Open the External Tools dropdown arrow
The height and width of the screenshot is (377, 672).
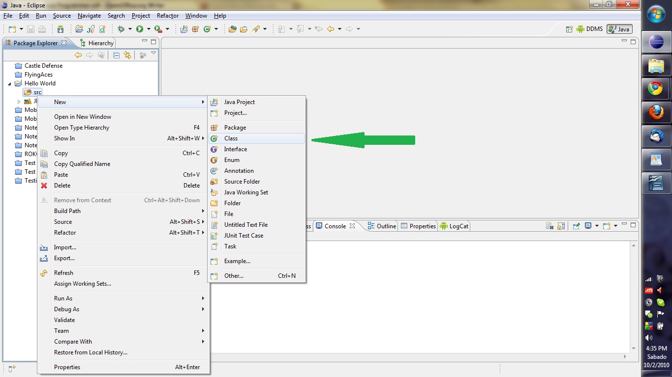[x=168, y=29]
